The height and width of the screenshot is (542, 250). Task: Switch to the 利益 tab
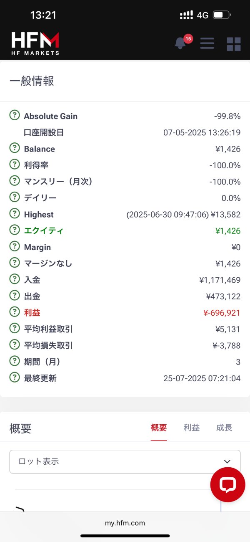click(191, 428)
